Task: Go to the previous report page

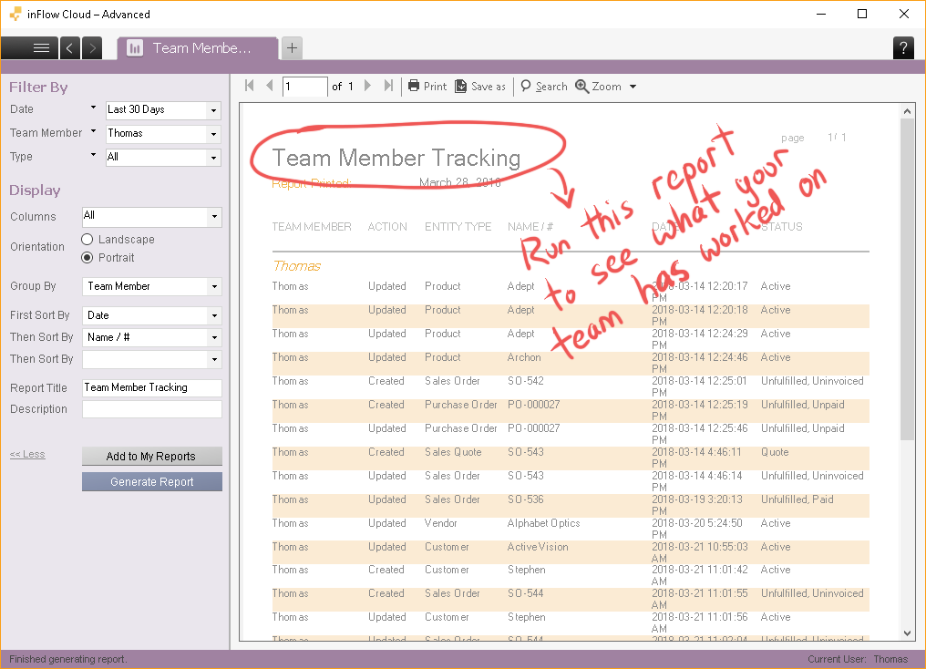Action: tap(269, 86)
